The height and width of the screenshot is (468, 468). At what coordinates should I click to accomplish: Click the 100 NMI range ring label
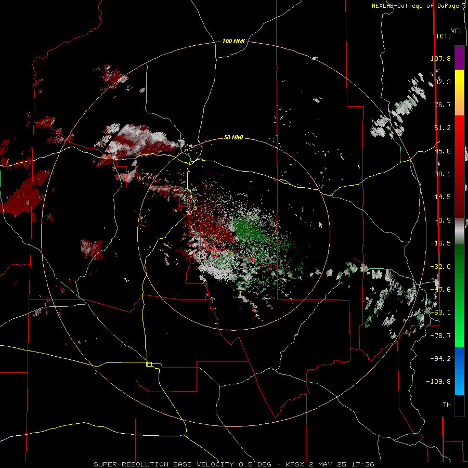click(x=233, y=41)
